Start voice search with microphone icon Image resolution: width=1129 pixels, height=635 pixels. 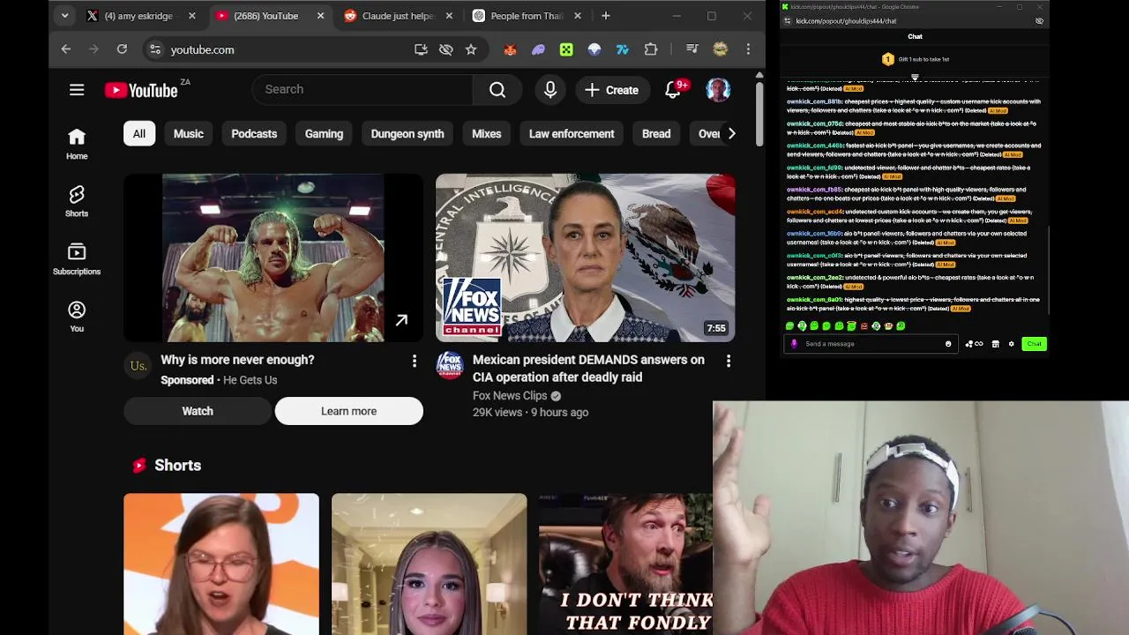click(550, 89)
